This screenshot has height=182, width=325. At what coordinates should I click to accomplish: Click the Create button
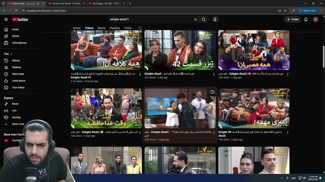point(292,19)
